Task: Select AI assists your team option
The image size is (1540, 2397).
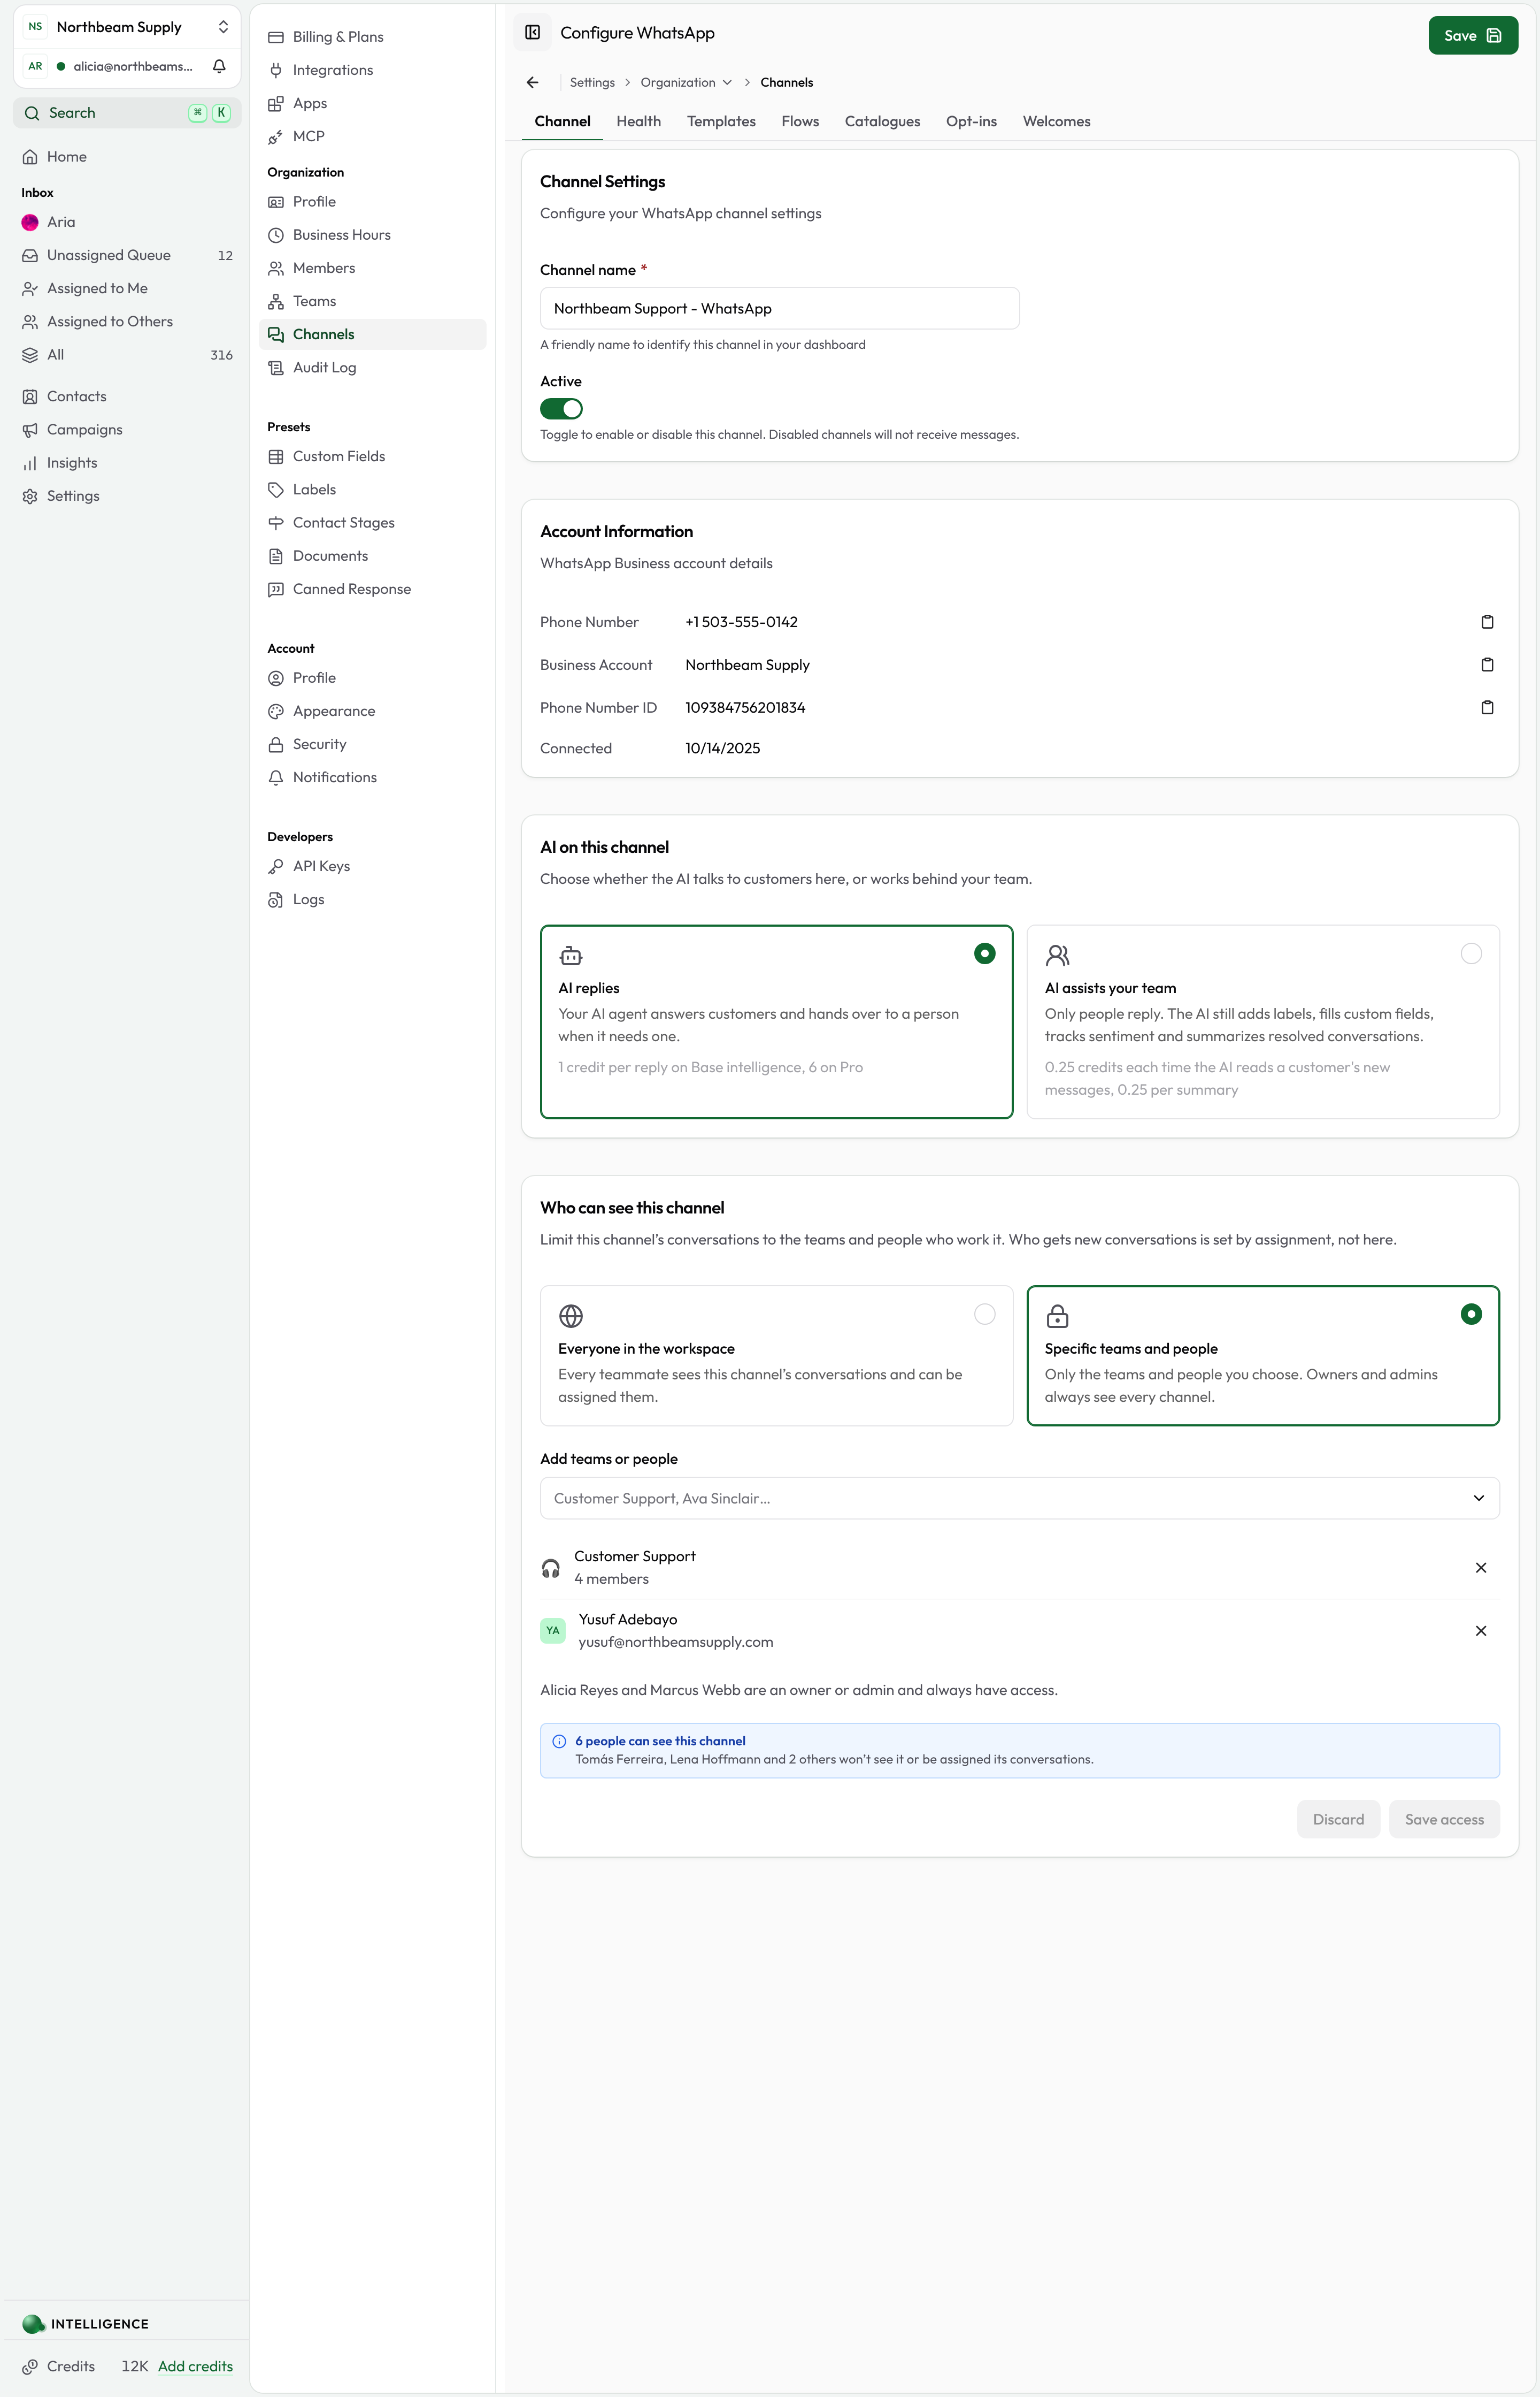Action: point(1263,1021)
